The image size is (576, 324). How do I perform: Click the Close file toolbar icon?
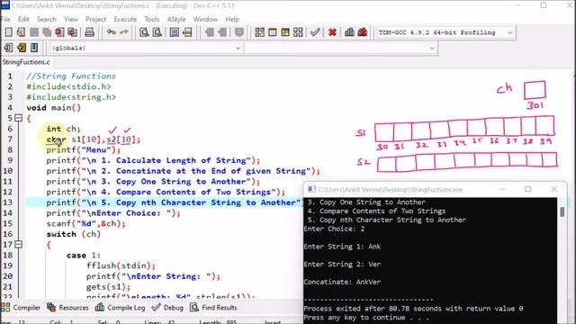point(59,32)
